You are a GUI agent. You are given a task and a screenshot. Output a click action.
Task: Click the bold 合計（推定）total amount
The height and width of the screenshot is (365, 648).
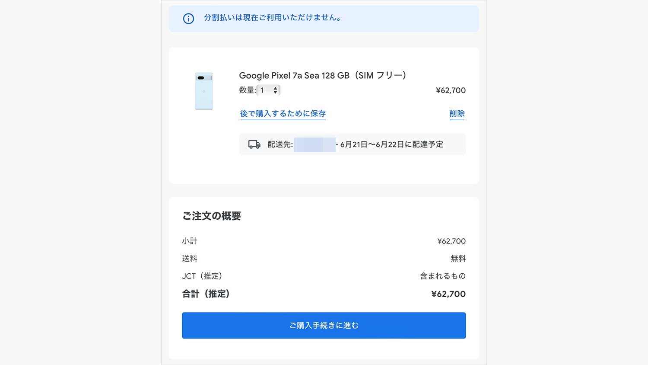(448, 294)
